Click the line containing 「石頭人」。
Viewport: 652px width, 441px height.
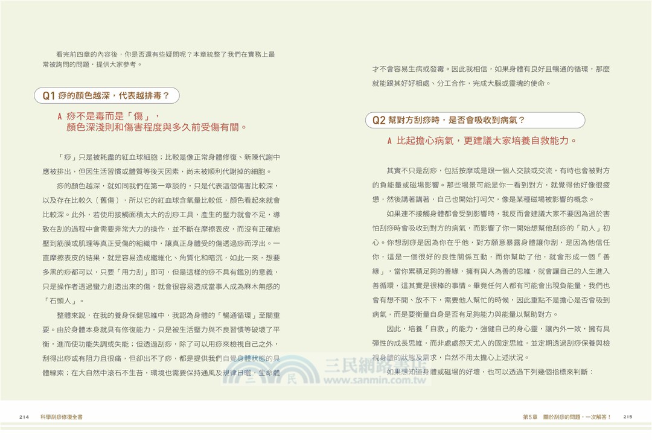point(64,301)
